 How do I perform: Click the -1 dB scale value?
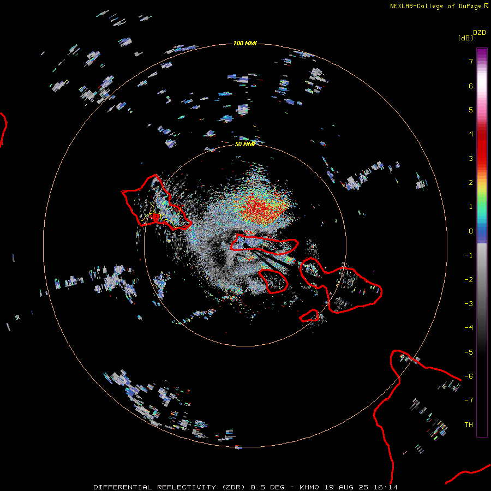pyautogui.click(x=469, y=255)
